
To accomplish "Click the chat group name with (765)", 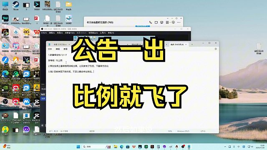I will [100, 22].
